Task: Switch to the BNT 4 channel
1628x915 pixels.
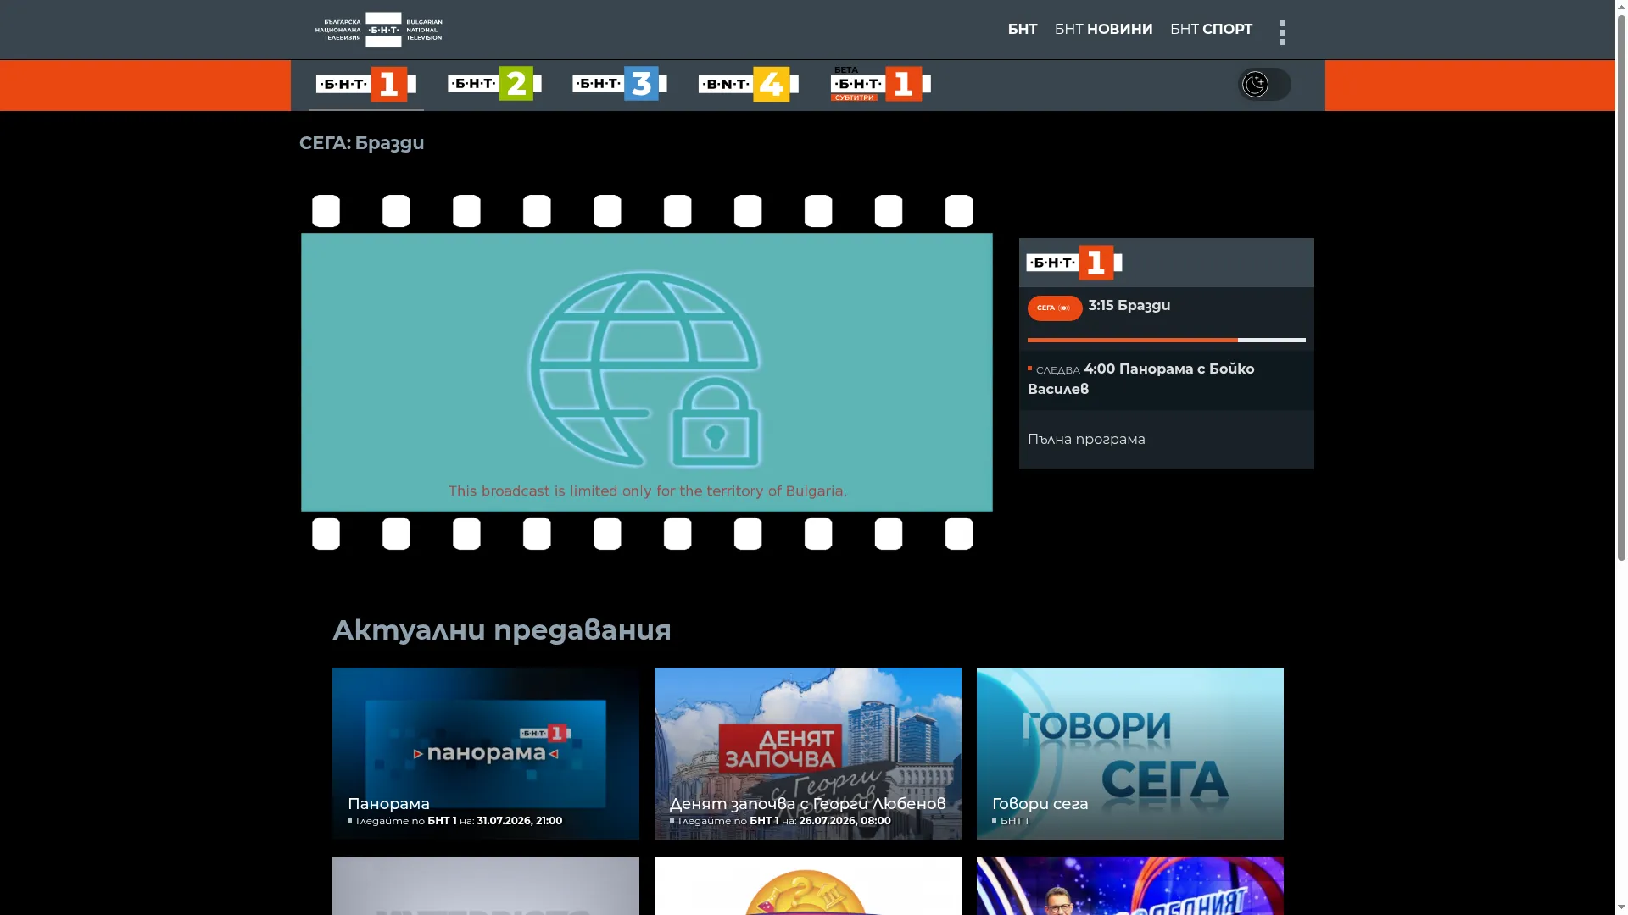Action: coord(749,84)
